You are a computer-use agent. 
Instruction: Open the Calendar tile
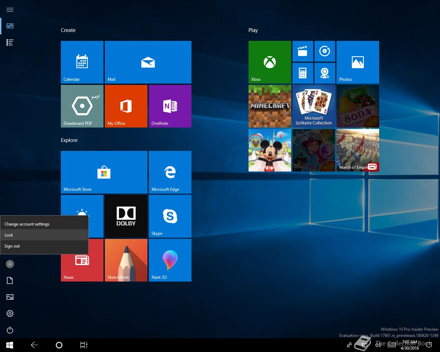(x=82, y=62)
